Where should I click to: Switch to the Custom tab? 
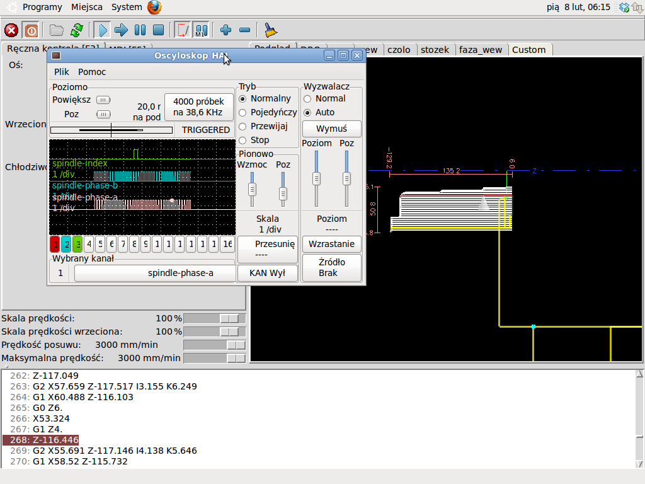coord(529,50)
